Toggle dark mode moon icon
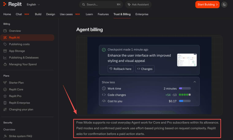The image size is (233, 140). tap(224, 5)
